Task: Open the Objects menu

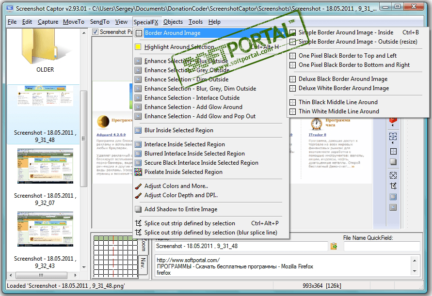Action: tap(173, 22)
